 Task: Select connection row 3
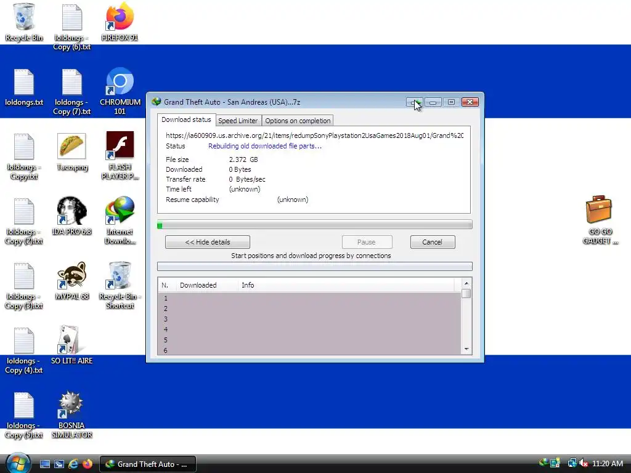(309, 320)
